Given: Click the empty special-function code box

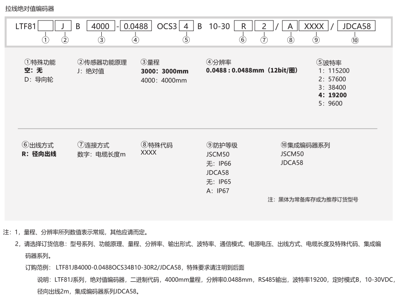Looking at the screenshot, I should (x=46, y=26).
